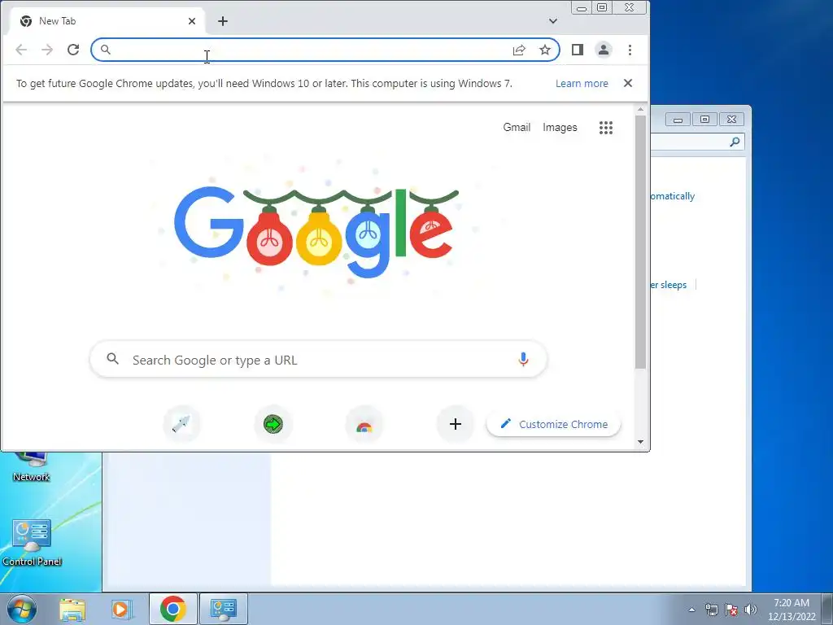Click the Search Google or type a URL box

pyautogui.click(x=318, y=360)
